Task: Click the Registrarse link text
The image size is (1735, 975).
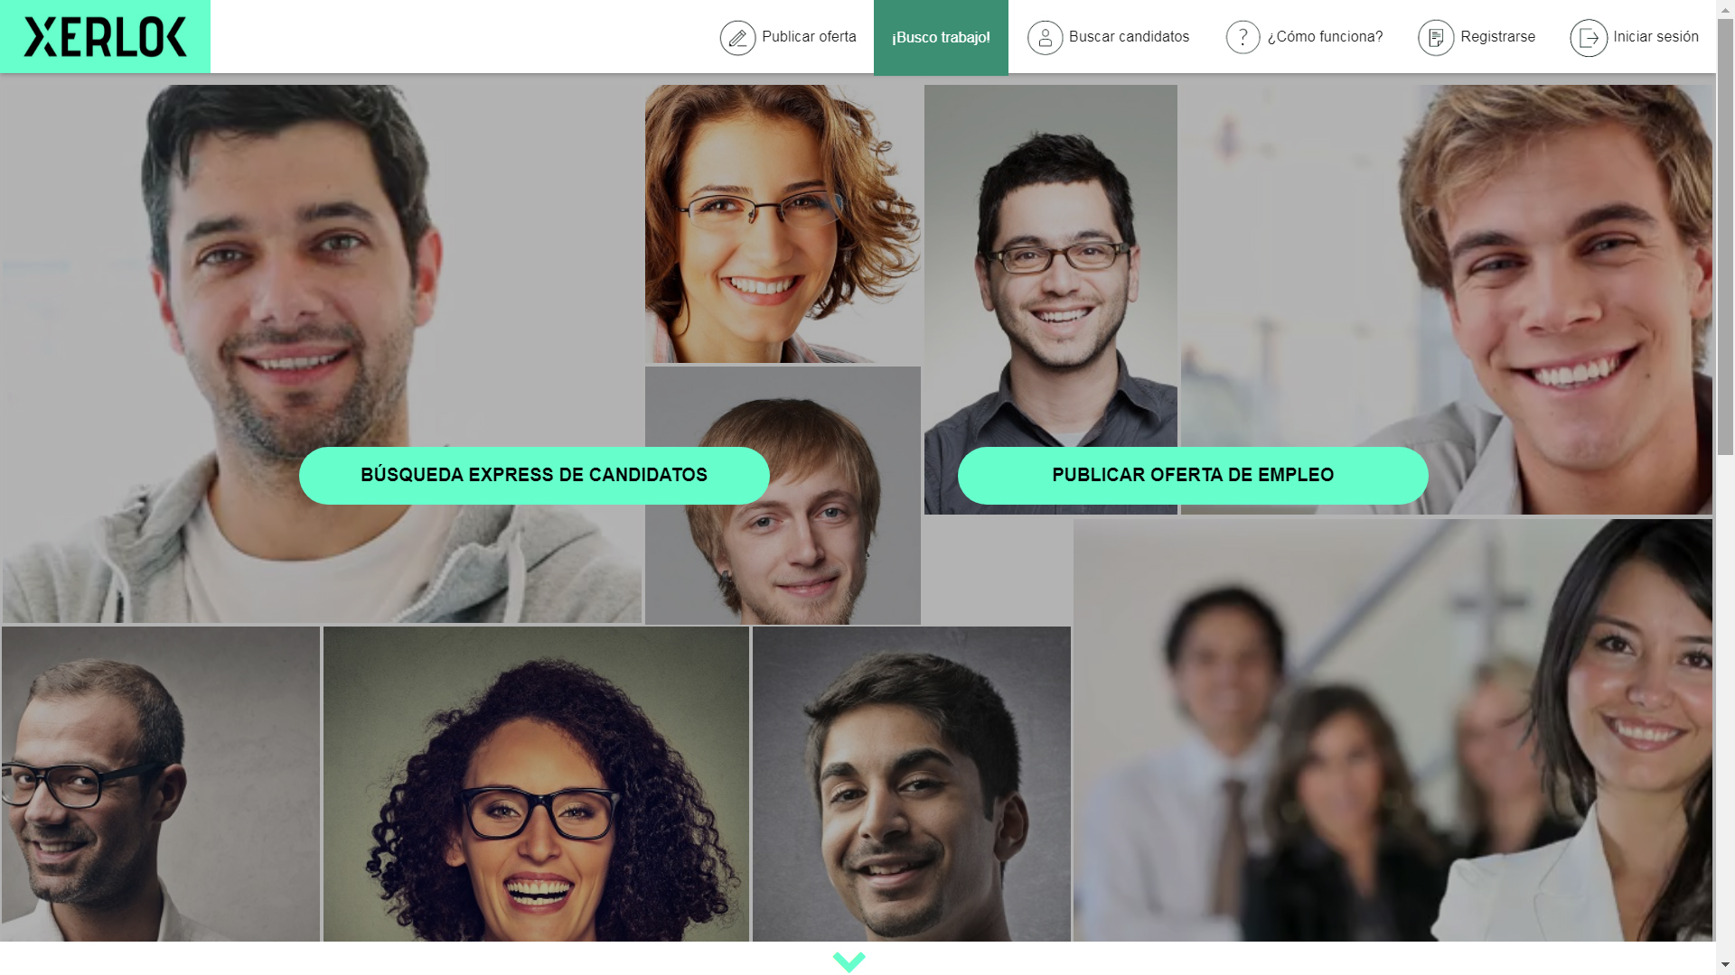Action: (x=1497, y=37)
